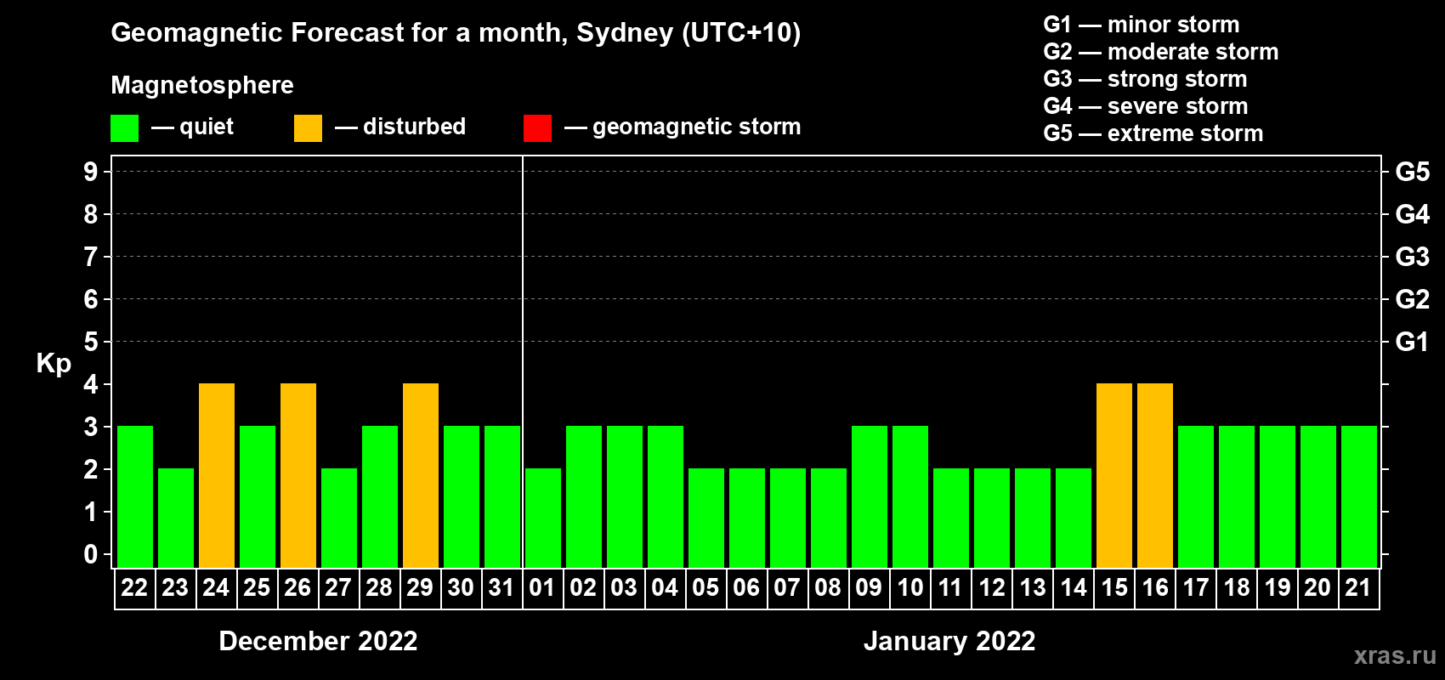Click the date label 08
The width and height of the screenshot is (1445, 680).
[828, 587]
